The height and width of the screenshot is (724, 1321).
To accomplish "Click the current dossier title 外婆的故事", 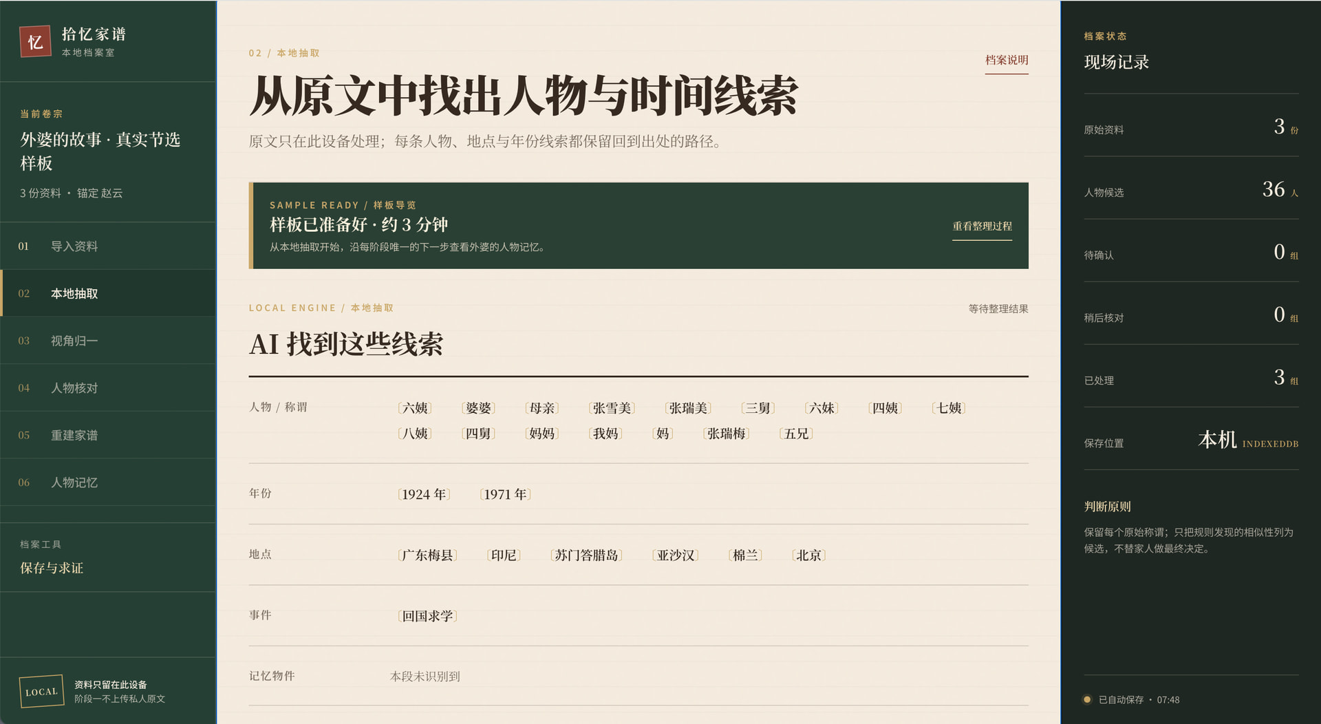I will (x=100, y=151).
